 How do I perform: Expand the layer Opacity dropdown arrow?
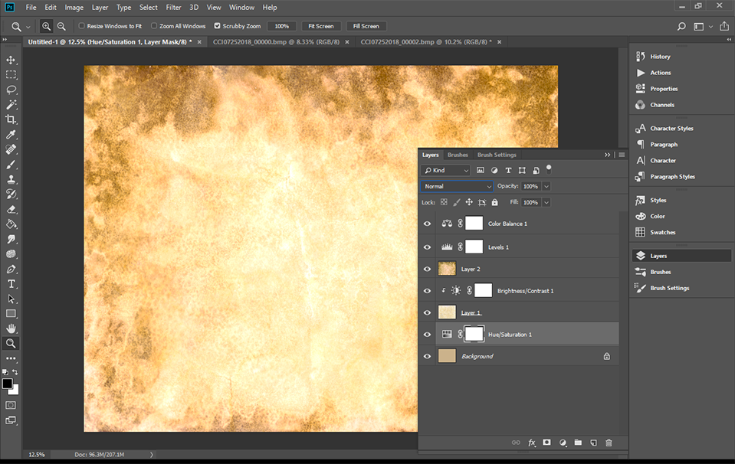coord(546,186)
